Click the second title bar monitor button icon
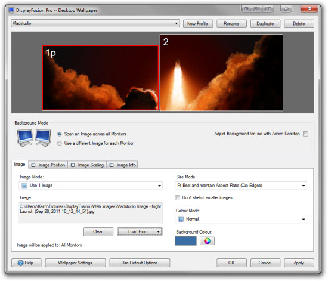 coord(257,9)
